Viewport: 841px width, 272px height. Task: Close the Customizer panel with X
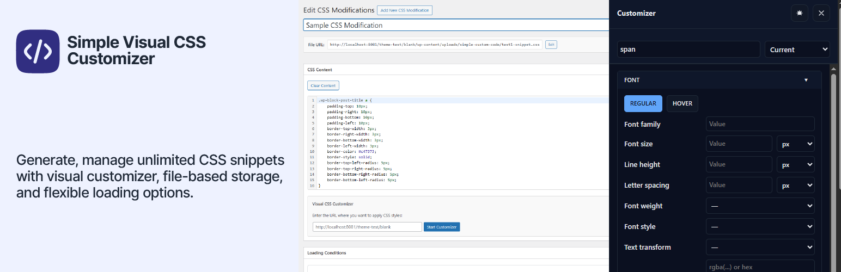(821, 14)
